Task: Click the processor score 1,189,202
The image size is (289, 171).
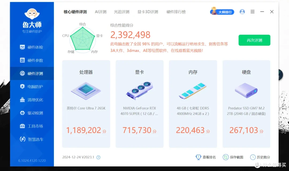Action: pyautogui.click(x=83, y=130)
